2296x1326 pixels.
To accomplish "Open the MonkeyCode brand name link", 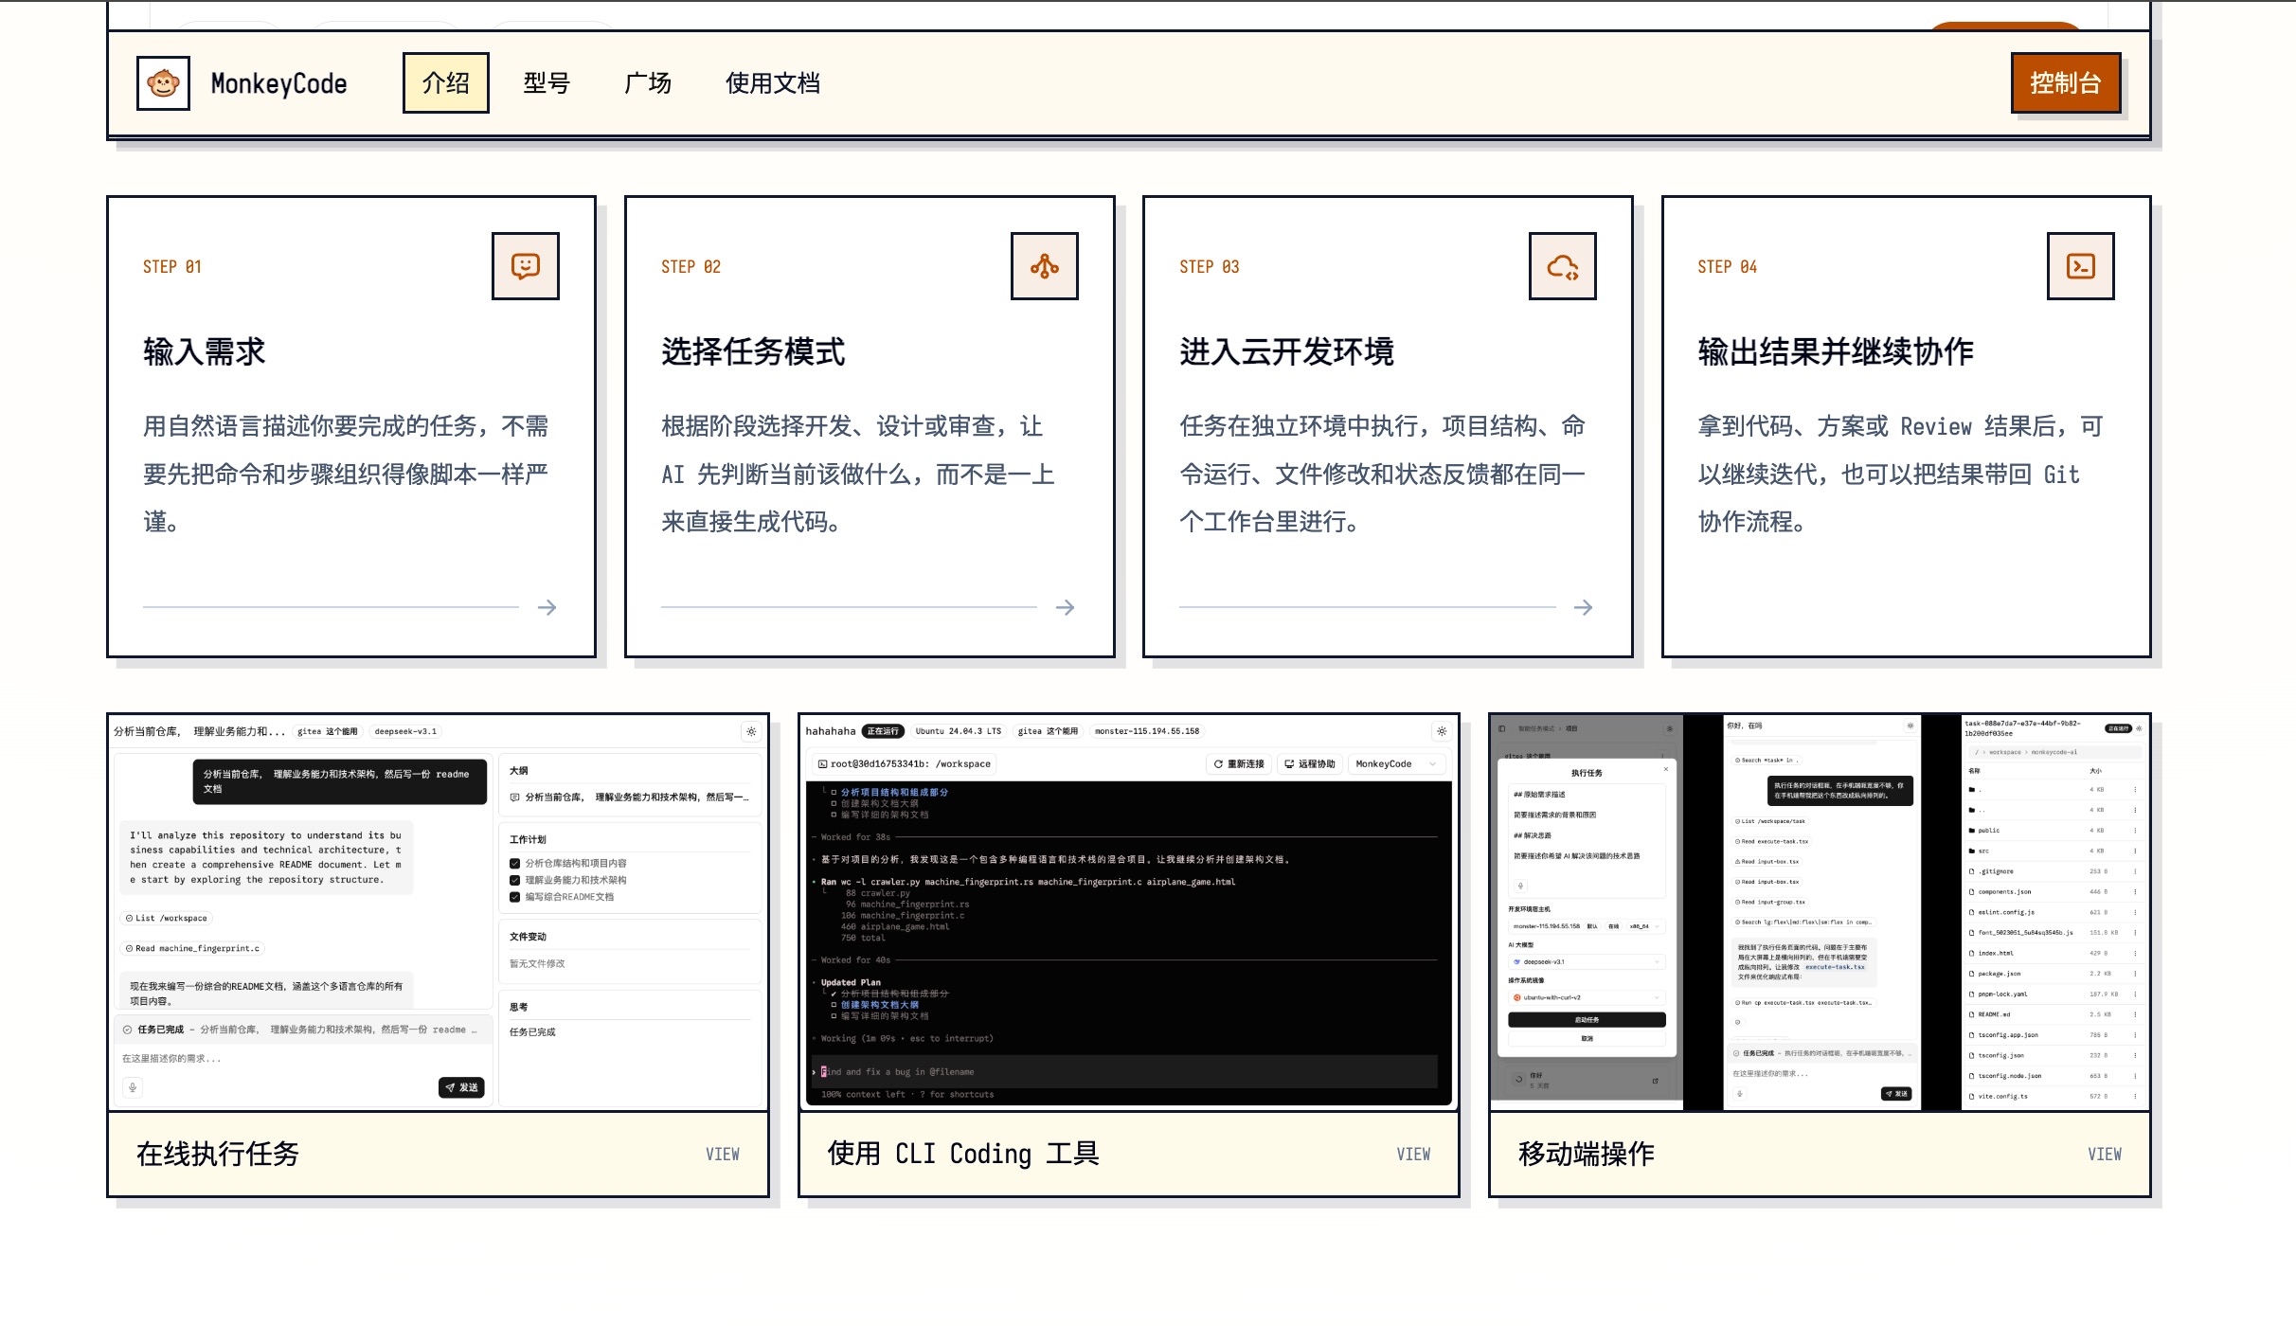I will [278, 83].
